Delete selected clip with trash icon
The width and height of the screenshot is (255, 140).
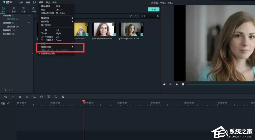pos(20,97)
